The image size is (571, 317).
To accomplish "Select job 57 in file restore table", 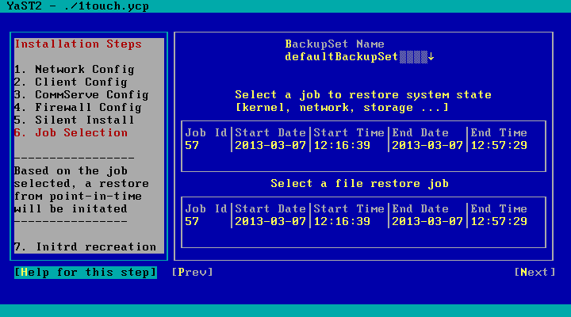I will click(192, 221).
